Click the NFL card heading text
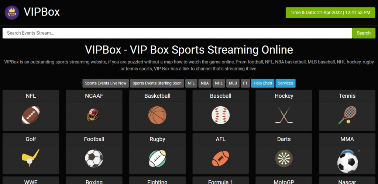378x184 pixels. [31, 96]
